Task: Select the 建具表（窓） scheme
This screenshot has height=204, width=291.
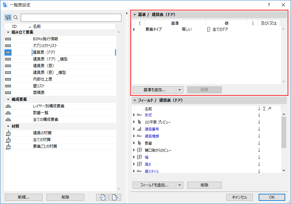Action: click(x=60, y=66)
